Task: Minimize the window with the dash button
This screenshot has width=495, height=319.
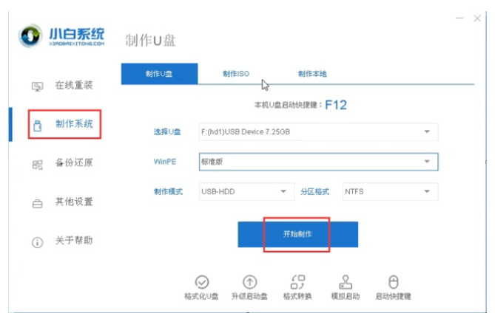Action: coord(459,18)
